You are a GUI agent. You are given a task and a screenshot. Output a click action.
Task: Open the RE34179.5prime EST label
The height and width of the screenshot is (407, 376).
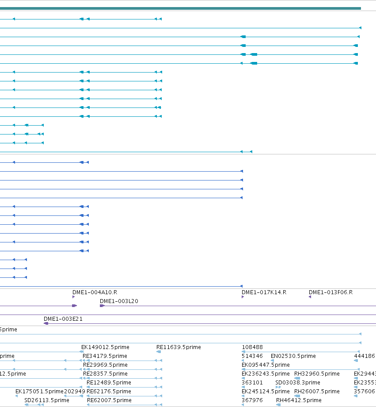tap(105, 356)
